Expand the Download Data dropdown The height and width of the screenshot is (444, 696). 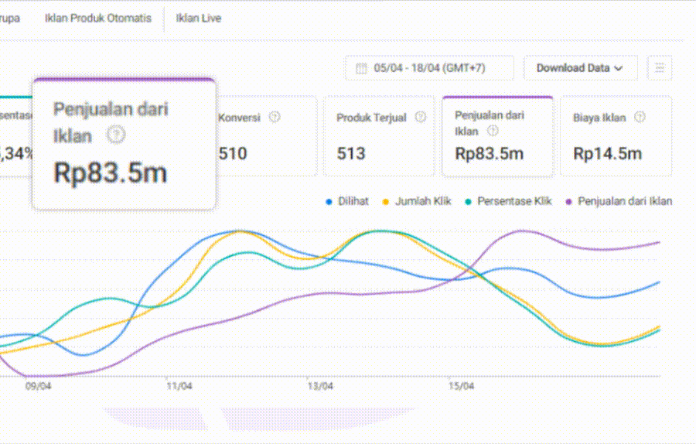coord(580,68)
